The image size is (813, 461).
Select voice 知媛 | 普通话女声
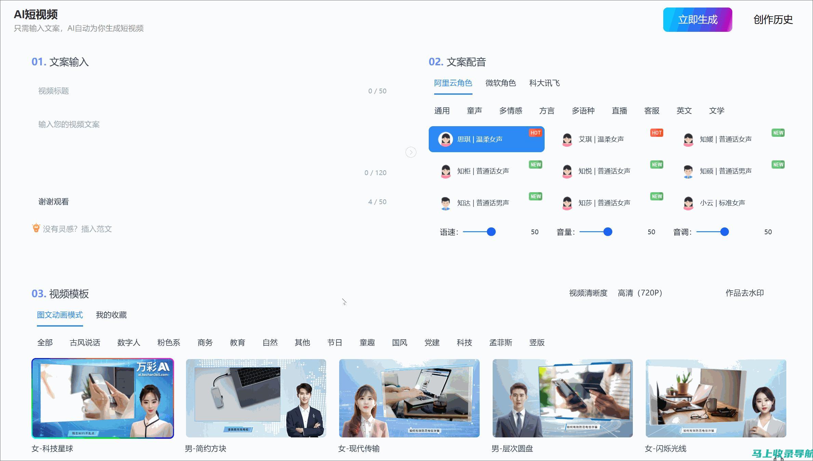(729, 139)
